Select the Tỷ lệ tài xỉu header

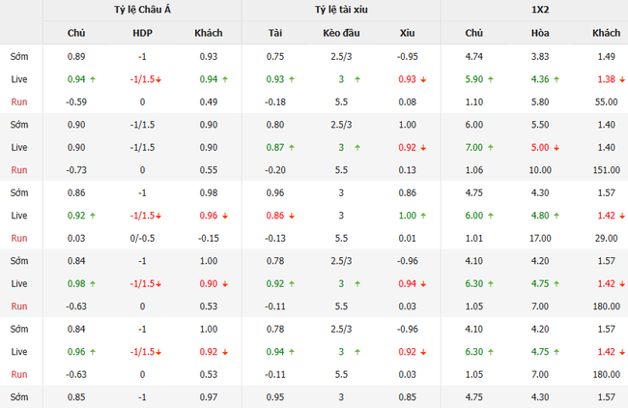pos(341,10)
